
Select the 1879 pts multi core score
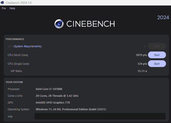(x=141, y=55)
